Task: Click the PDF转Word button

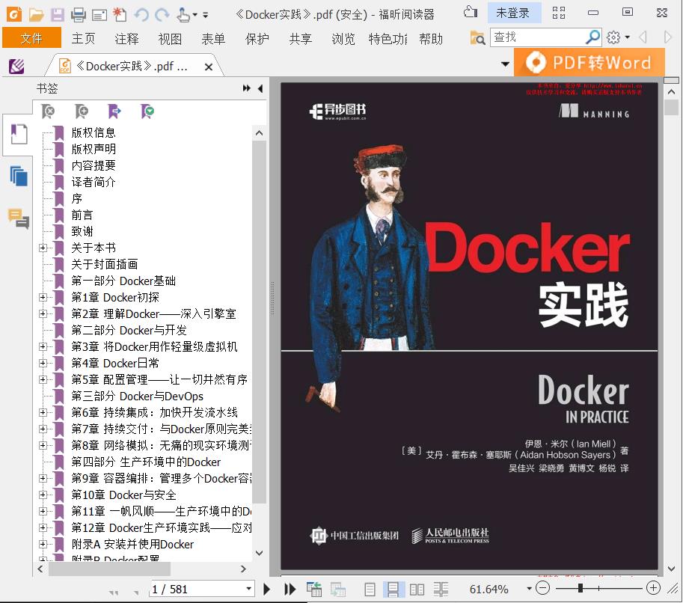Action: (x=589, y=63)
